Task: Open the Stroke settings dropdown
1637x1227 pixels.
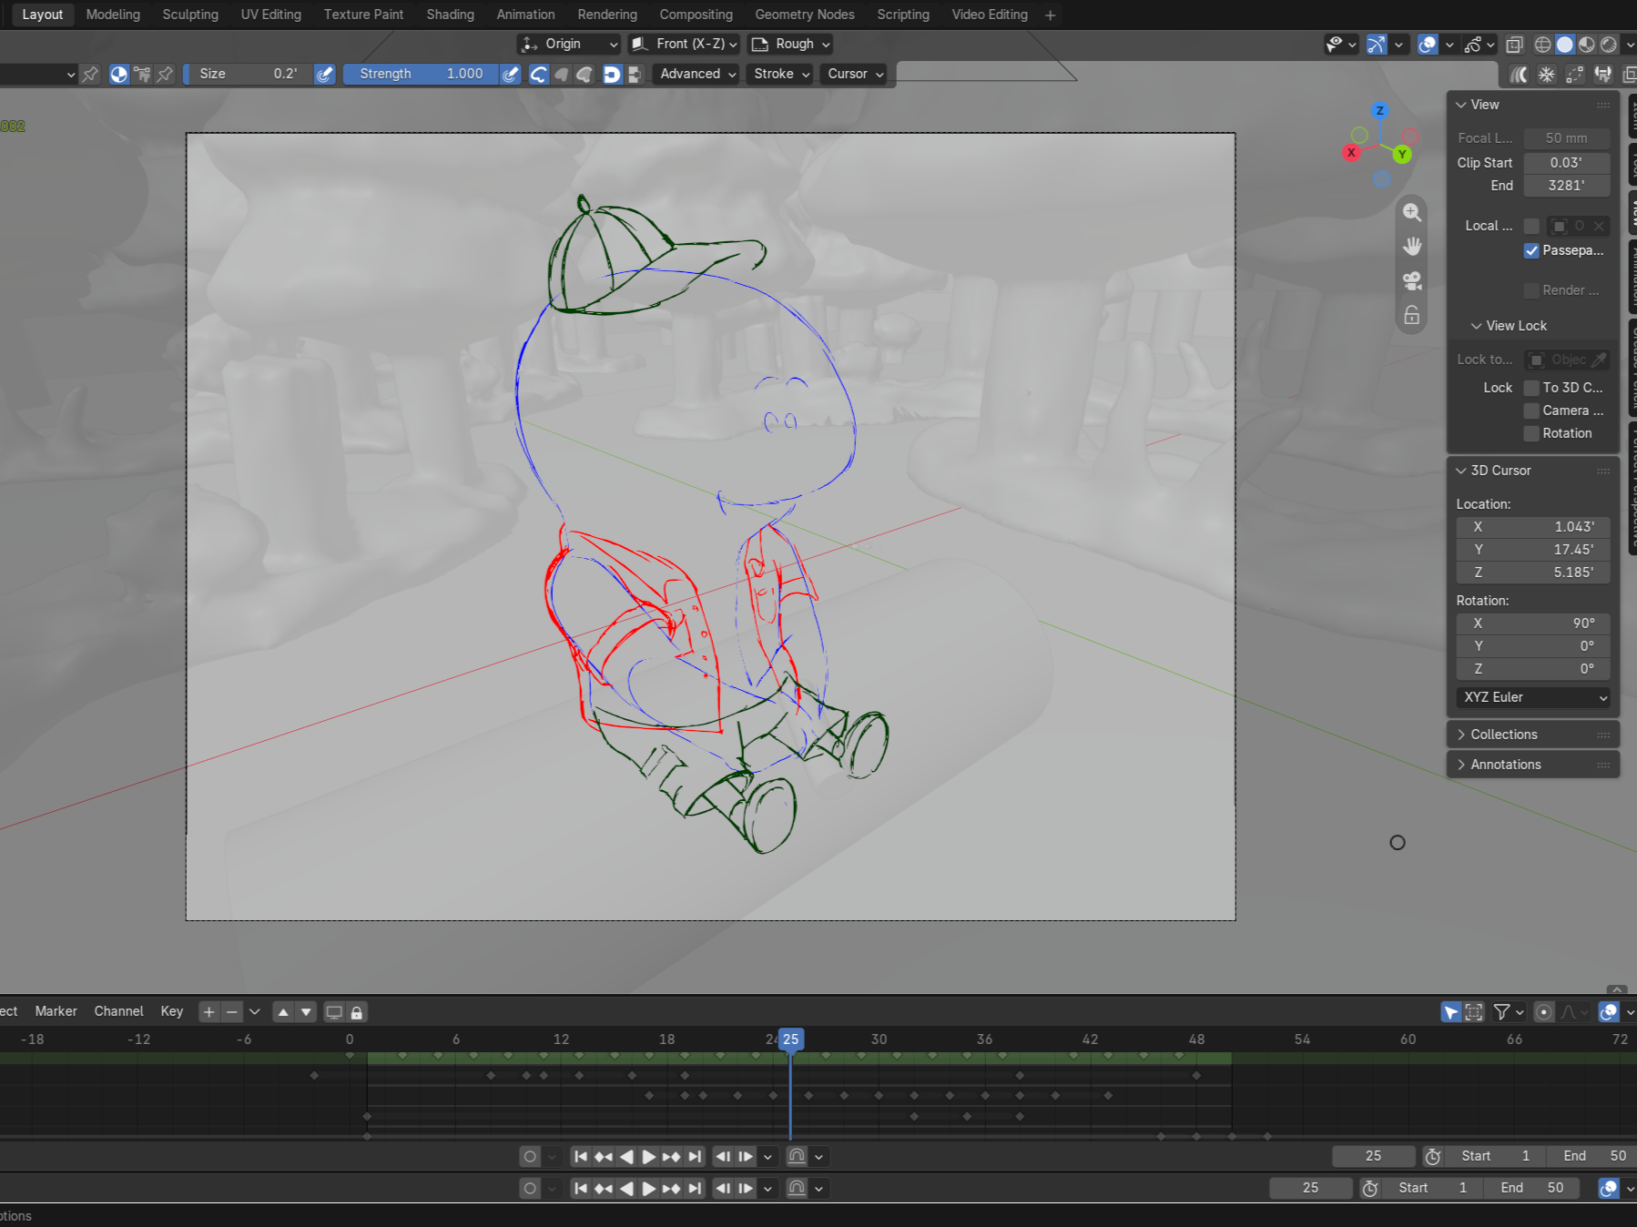Action: click(x=781, y=74)
